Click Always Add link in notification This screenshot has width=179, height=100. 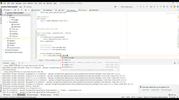[155, 90]
